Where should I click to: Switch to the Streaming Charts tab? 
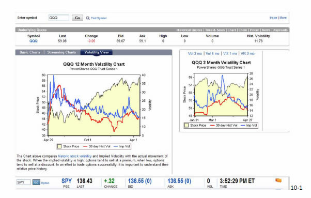61,52
